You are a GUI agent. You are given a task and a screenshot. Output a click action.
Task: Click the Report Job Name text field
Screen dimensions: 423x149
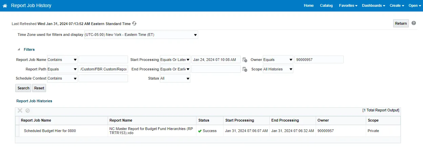point(103,60)
